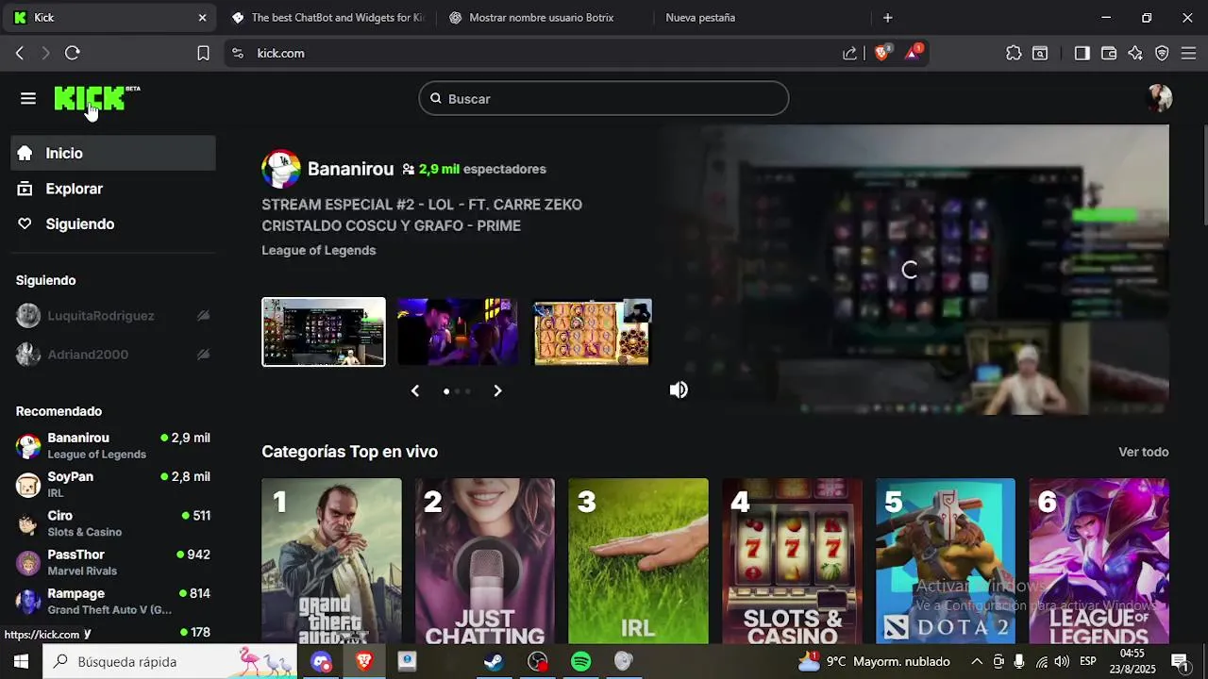The image size is (1208, 679).
Task: Open the Grand Theft Auto category card
Action: [331, 561]
